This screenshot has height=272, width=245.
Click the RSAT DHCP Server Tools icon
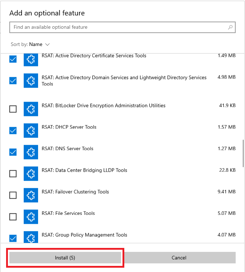(x=31, y=130)
